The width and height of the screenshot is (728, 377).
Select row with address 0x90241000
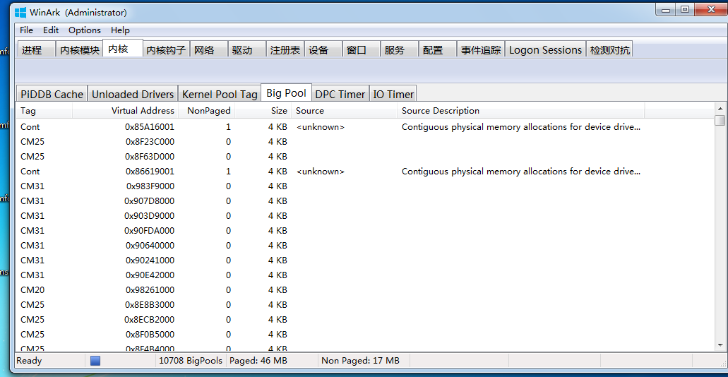365,261
